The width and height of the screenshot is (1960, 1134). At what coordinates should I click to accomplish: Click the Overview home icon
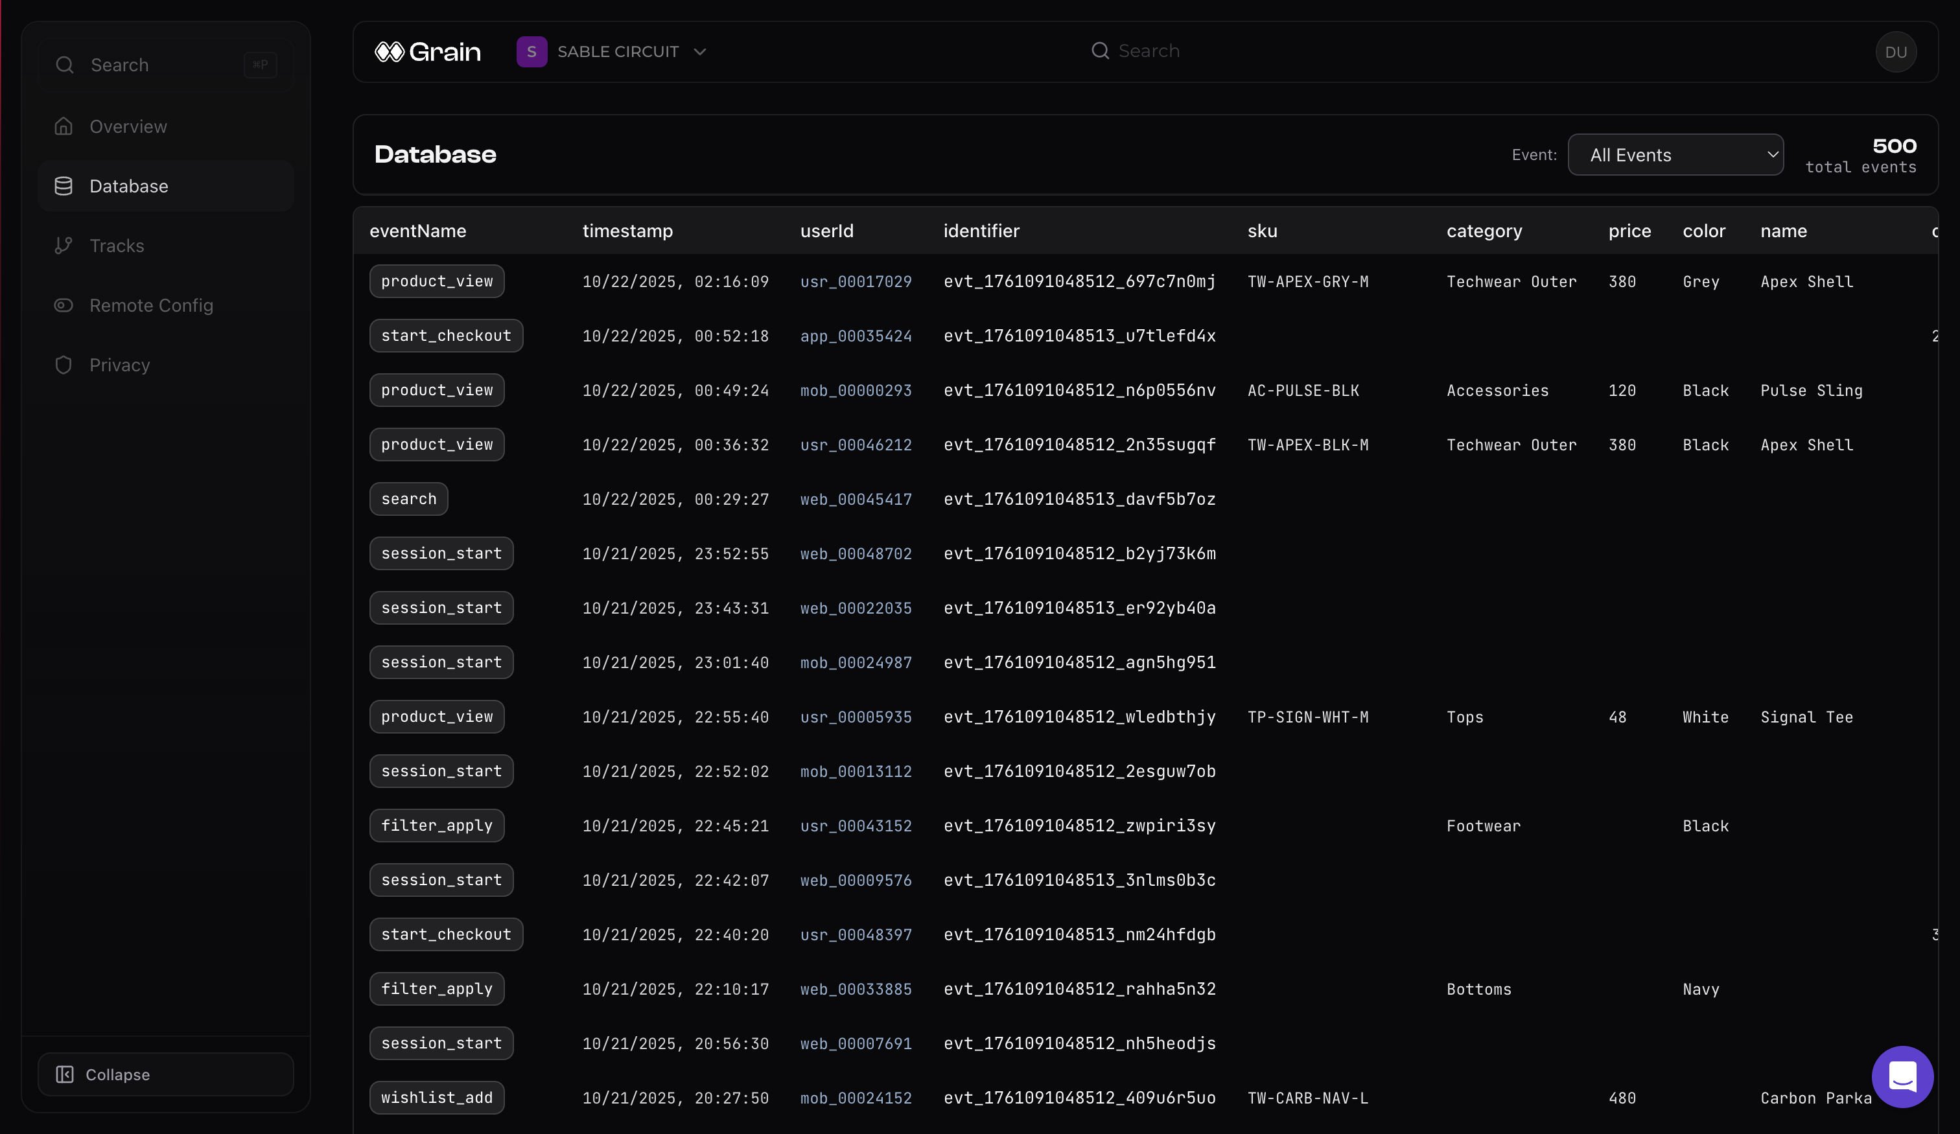(64, 126)
